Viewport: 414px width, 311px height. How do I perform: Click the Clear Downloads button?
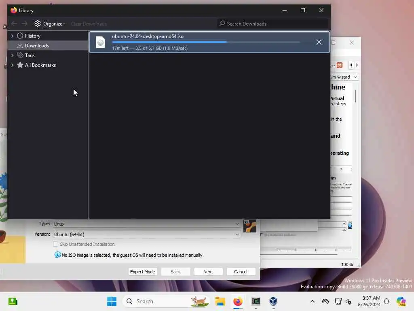pos(89,24)
